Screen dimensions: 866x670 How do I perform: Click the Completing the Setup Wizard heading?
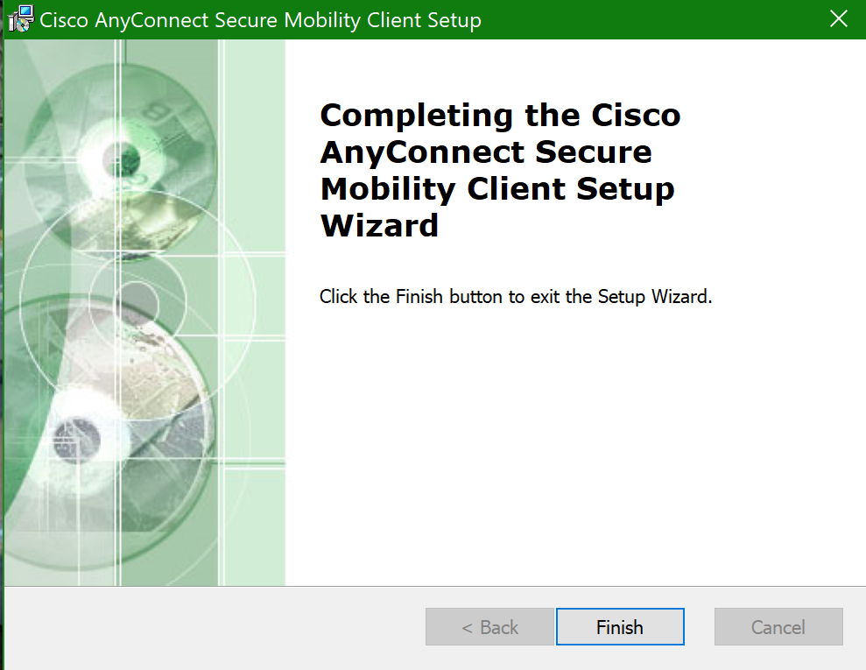(499, 169)
